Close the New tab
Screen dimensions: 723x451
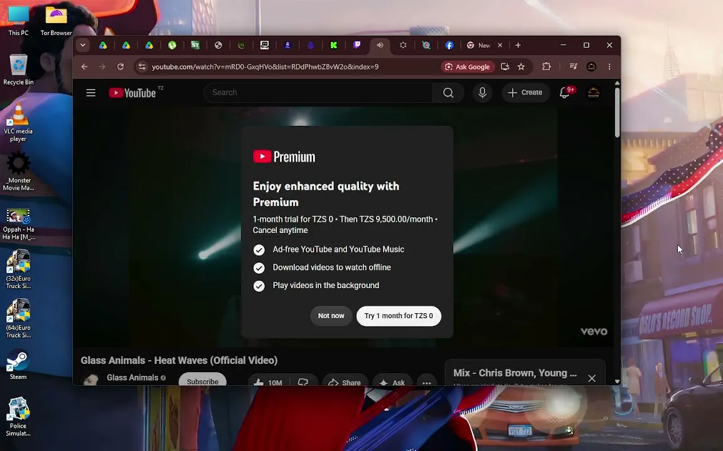click(500, 45)
